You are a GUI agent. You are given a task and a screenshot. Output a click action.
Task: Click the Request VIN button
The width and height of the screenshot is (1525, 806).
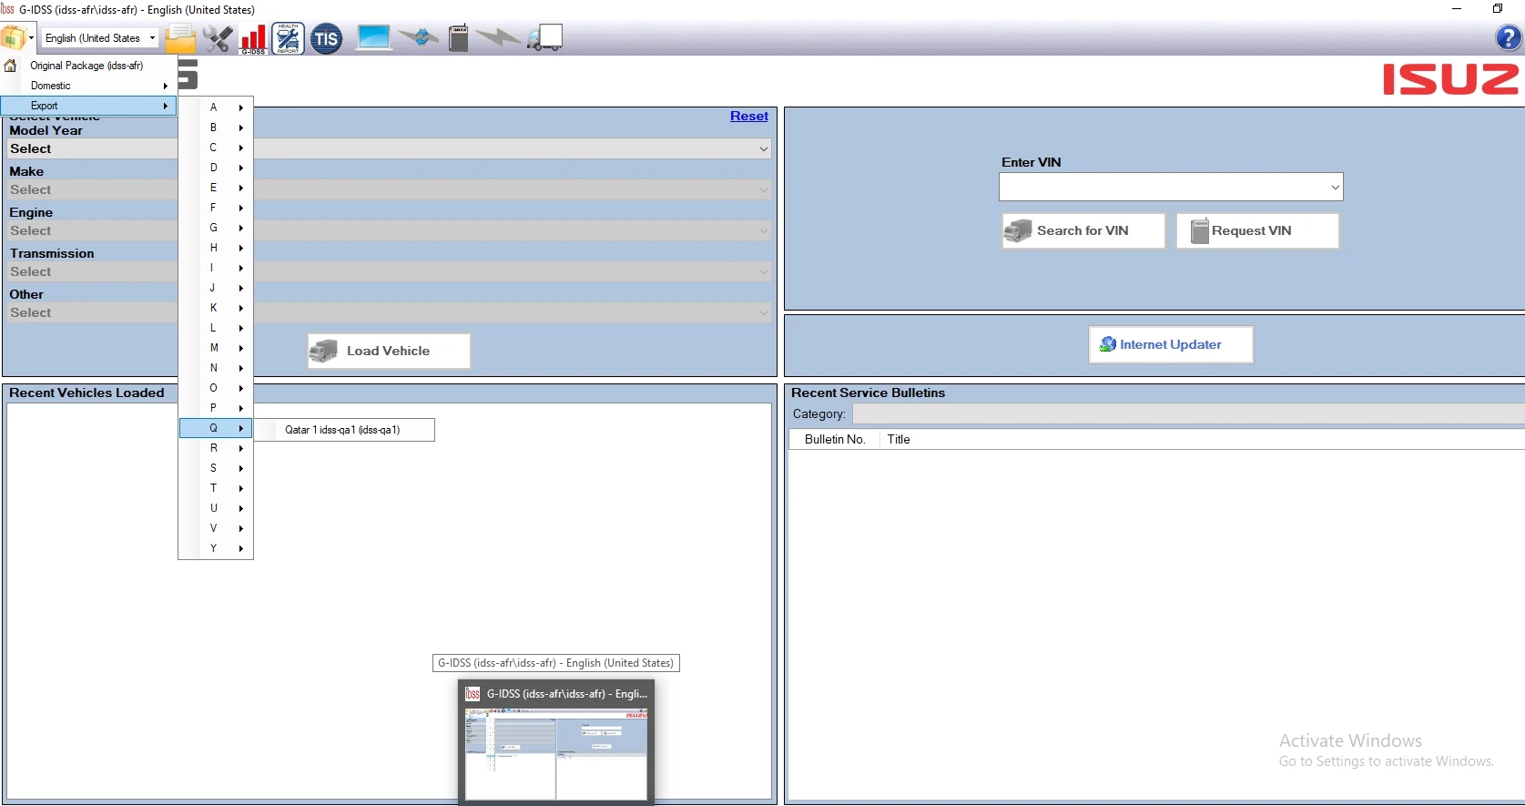pyautogui.click(x=1257, y=230)
